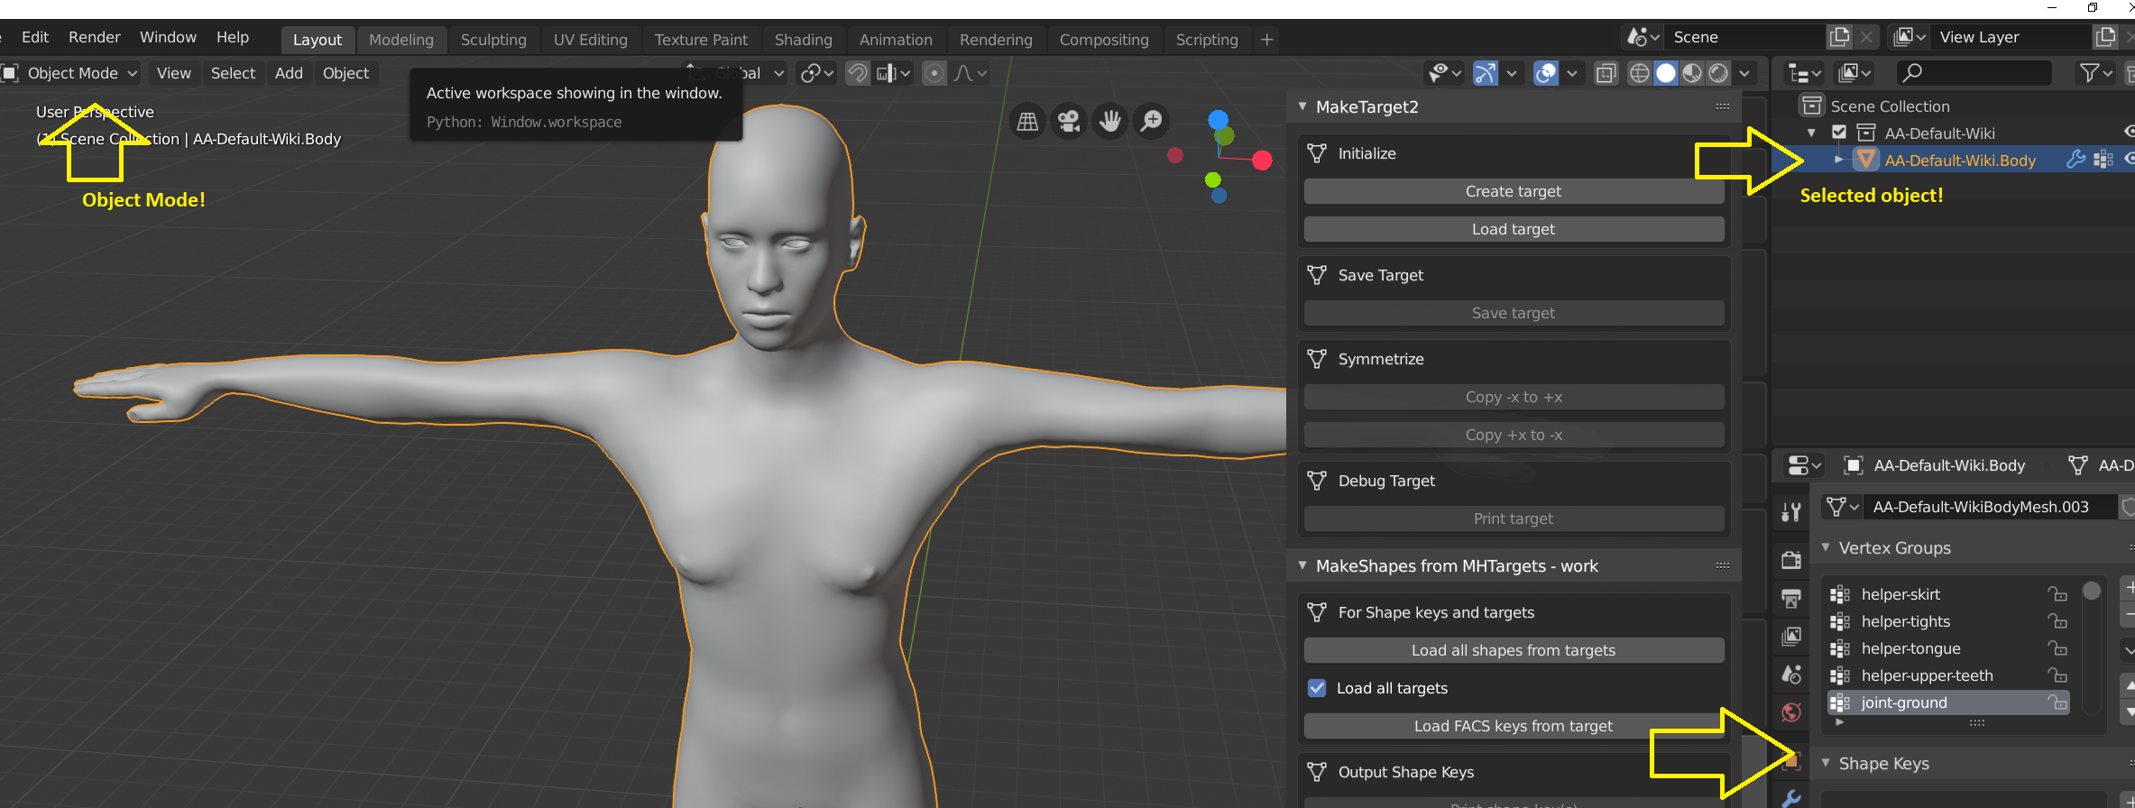Collapse the Vertex Groups section

click(x=1826, y=547)
